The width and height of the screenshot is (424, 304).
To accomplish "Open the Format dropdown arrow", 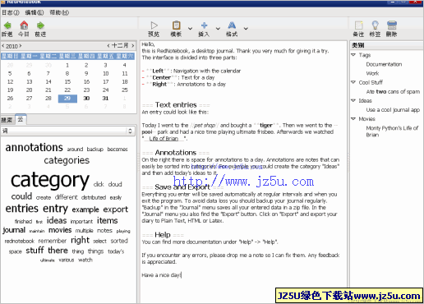I will 246,28.
